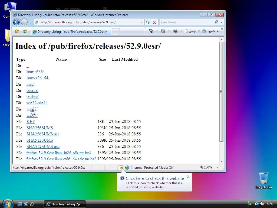Click the 'Click here to check this website' balloon
This screenshot has width=277, height=208.
coord(155,178)
